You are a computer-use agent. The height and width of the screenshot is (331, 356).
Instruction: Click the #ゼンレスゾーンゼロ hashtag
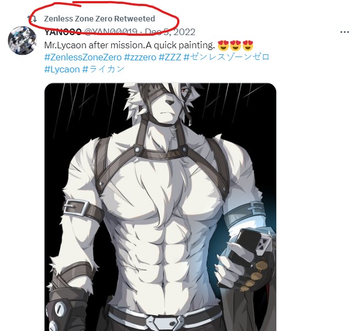[x=226, y=57]
